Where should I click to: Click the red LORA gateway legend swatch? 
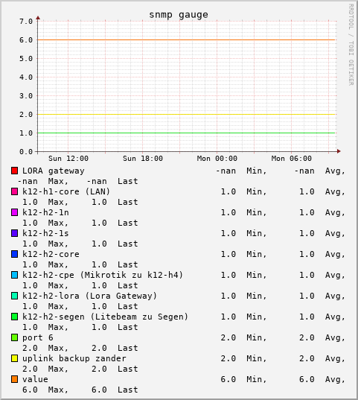coord(15,171)
